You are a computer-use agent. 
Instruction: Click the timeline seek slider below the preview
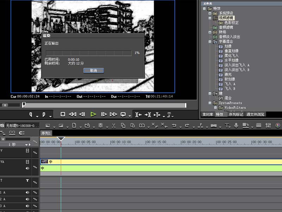pyautogui.click(x=24, y=105)
